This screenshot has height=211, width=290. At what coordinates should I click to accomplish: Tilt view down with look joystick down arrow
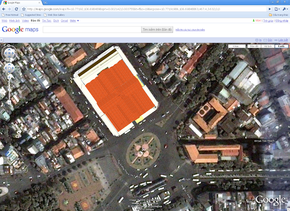point(9,56)
